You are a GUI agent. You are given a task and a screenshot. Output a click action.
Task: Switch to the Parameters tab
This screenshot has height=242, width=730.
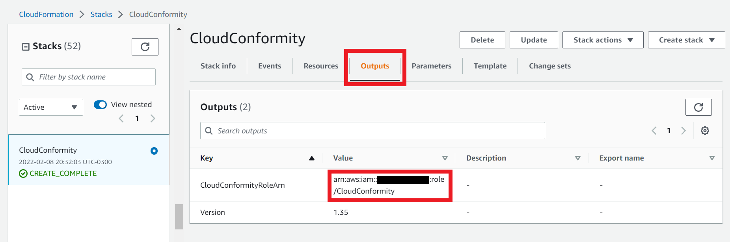coord(432,66)
